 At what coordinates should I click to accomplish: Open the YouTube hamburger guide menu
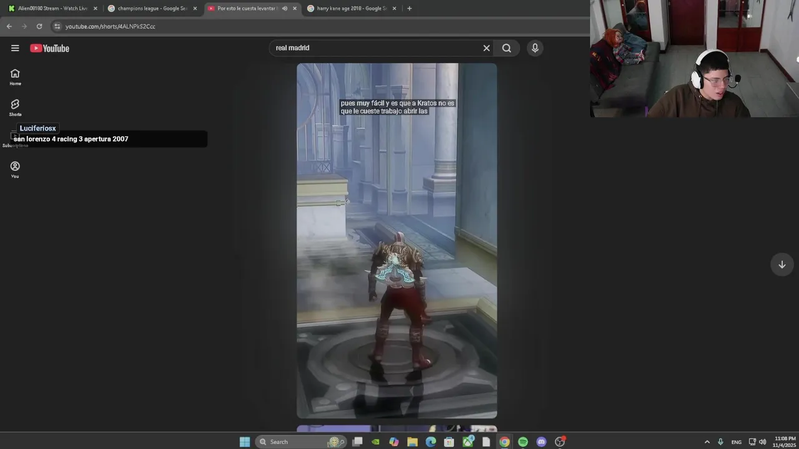click(15, 48)
